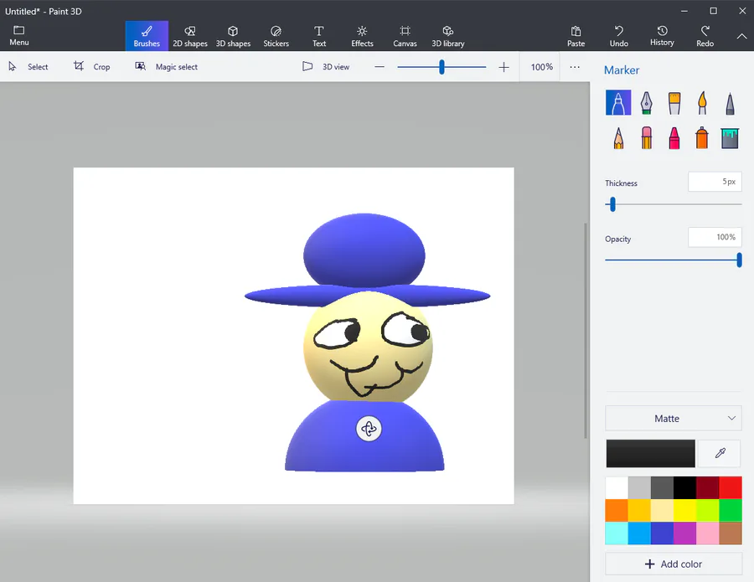Click the Thickness value field
The image size is (754, 582).
[715, 182]
